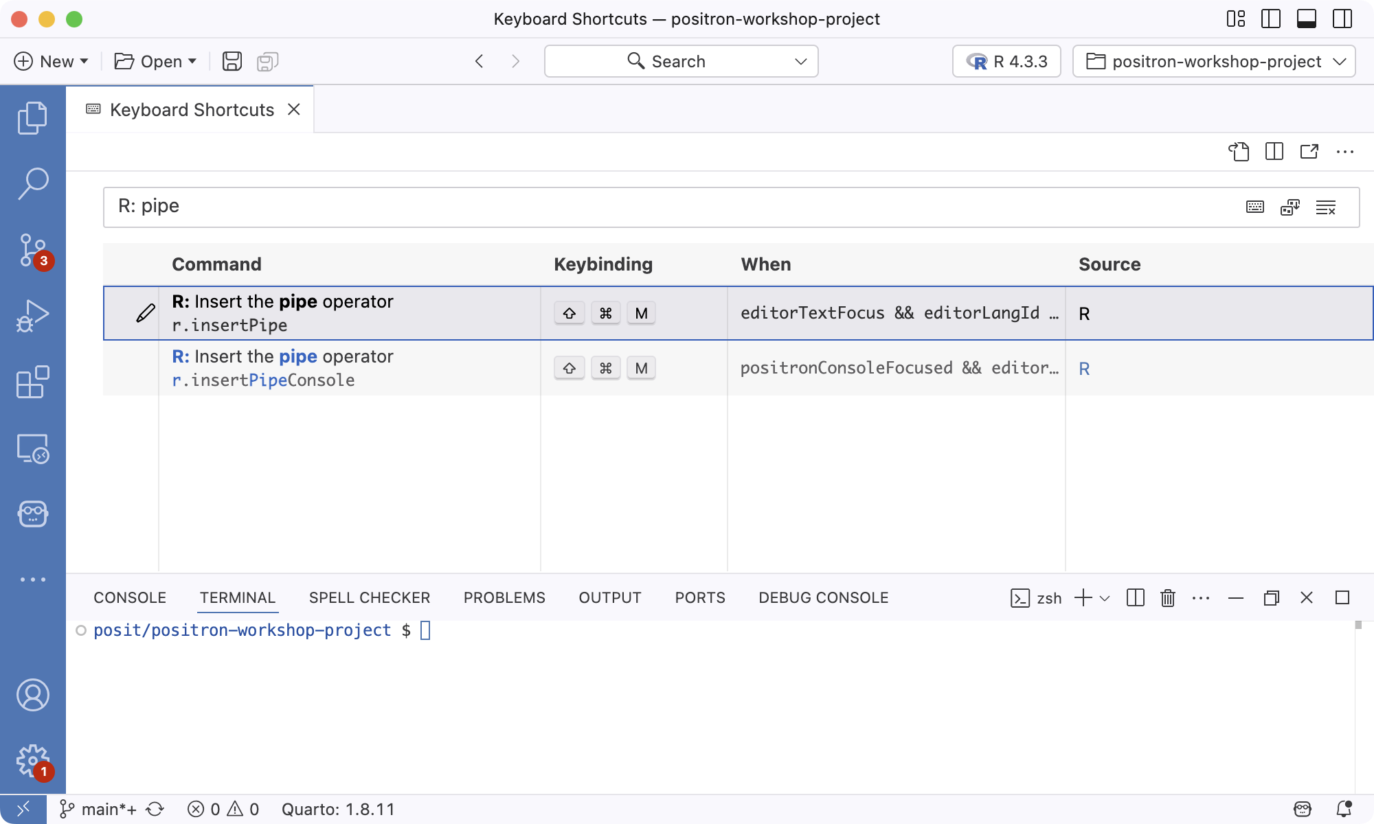Select the r.insertPipeConsole command row
The width and height of the screenshot is (1374, 824).
tap(739, 368)
